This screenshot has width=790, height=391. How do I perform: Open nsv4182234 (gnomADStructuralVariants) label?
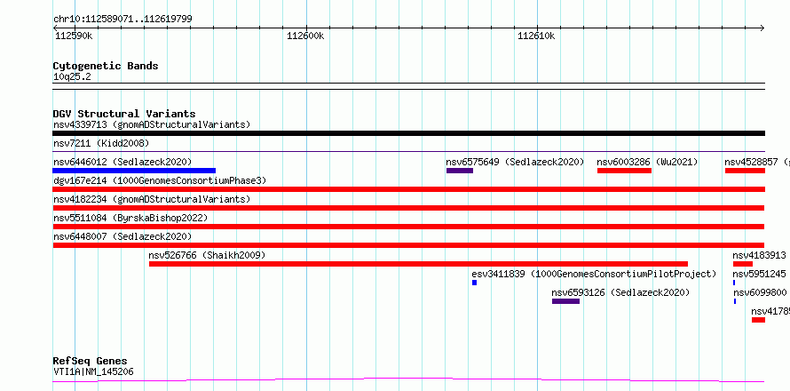pyautogui.click(x=152, y=199)
